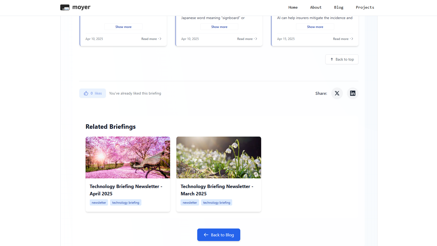The image size is (437, 246).
Task: Click the thumbs-up like icon
Action: point(86,93)
